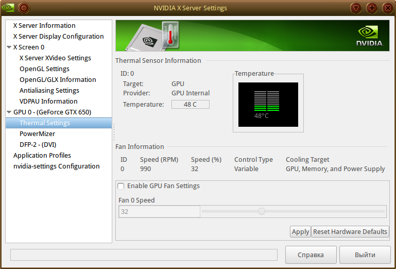Click the Variable control type value
Screen dimensions: 396x269
pyautogui.click(x=246, y=169)
